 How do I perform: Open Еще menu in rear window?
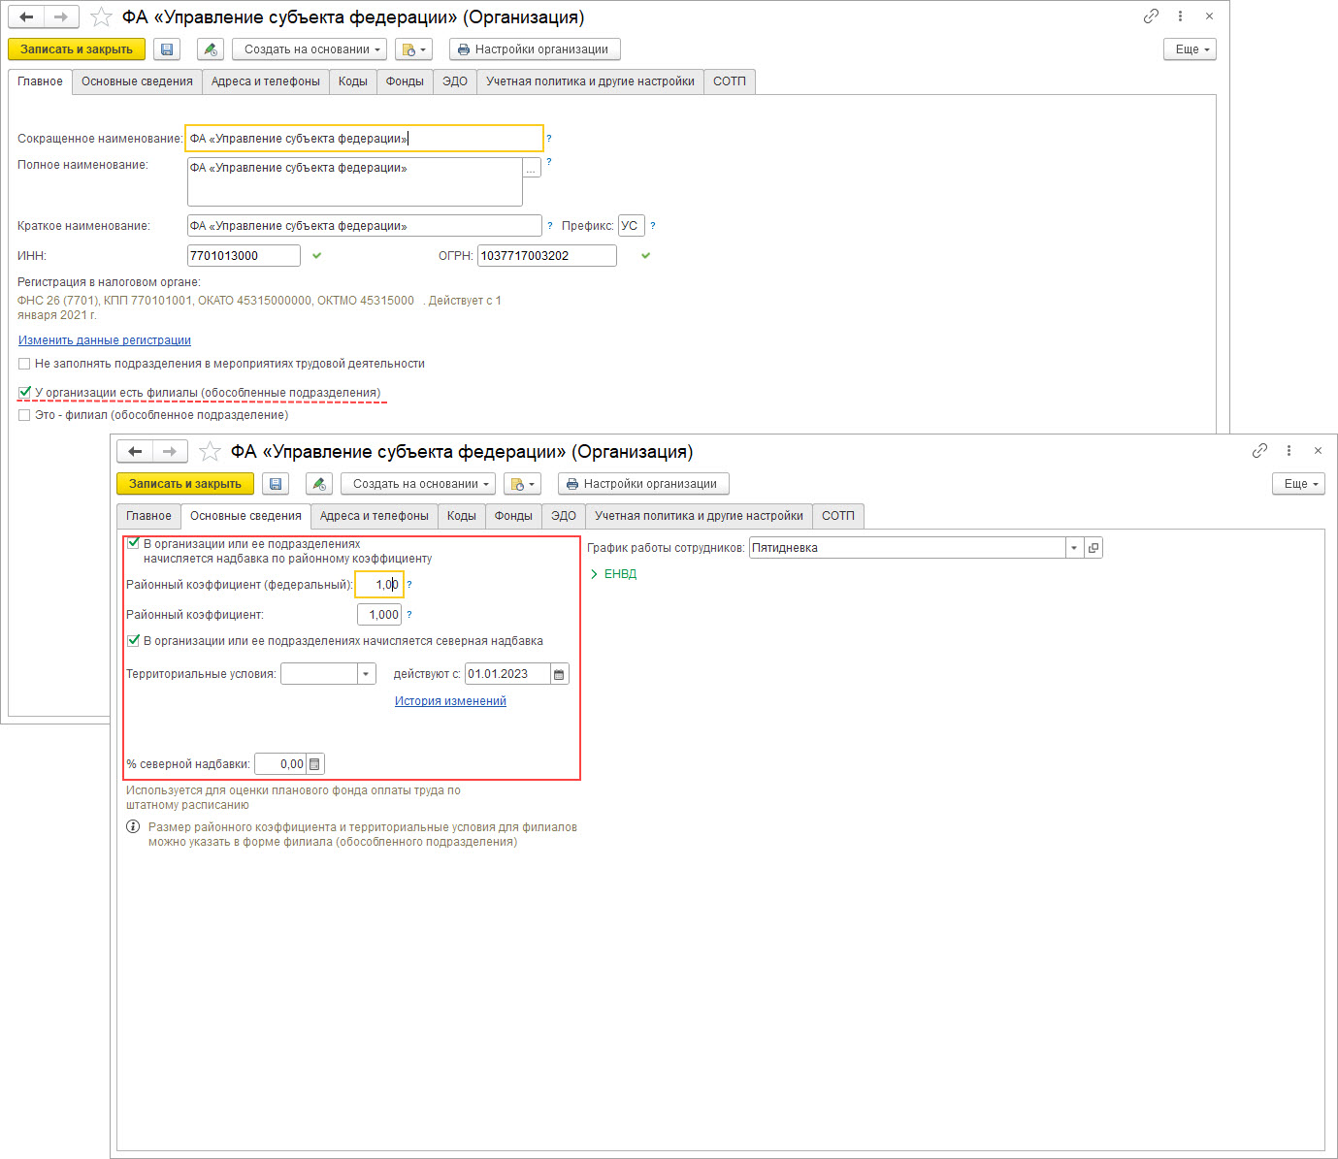point(1190,49)
